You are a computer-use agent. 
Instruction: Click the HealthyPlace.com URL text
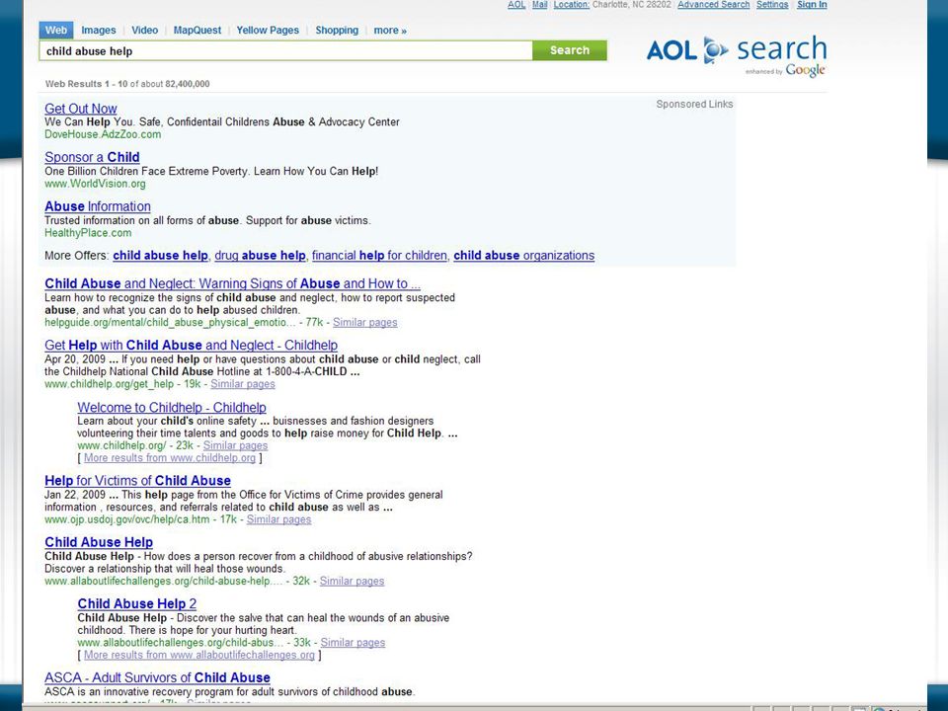(x=88, y=233)
